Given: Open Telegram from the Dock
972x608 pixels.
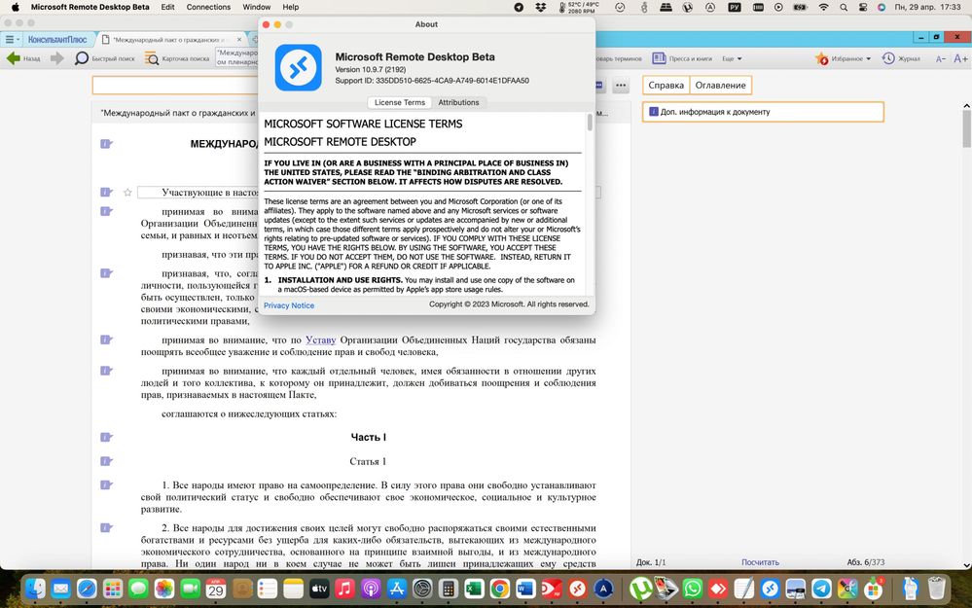Looking at the screenshot, I should click(x=822, y=589).
